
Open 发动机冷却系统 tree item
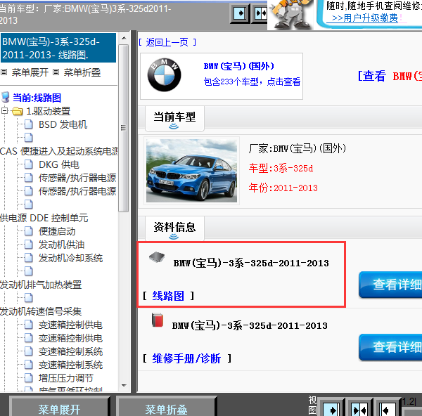coord(70,258)
